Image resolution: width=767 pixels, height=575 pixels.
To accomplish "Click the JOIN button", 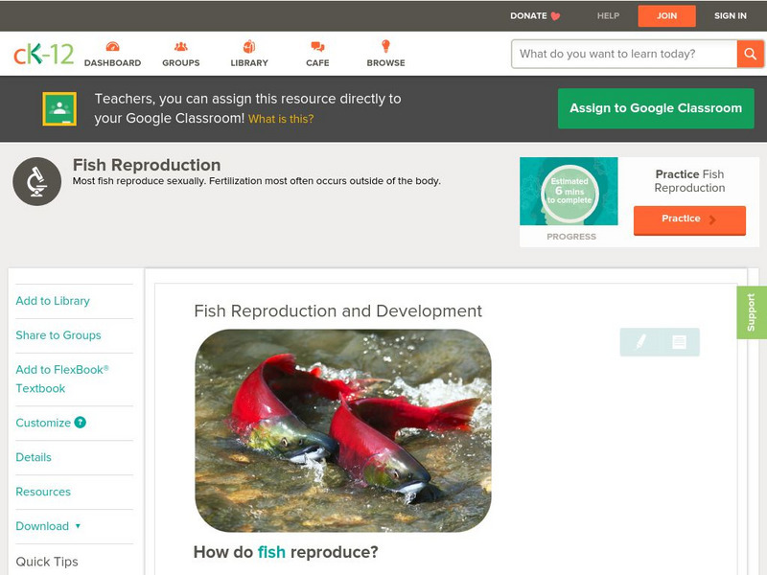I will click(x=668, y=15).
